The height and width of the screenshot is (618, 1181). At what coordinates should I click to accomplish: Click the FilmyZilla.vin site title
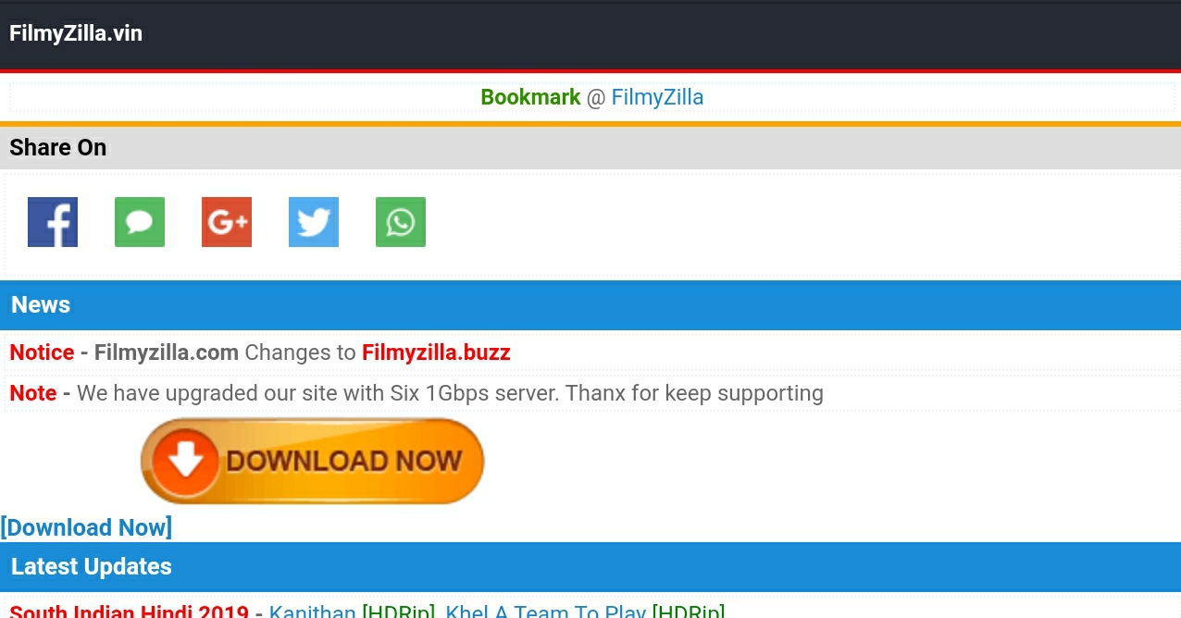(x=76, y=33)
